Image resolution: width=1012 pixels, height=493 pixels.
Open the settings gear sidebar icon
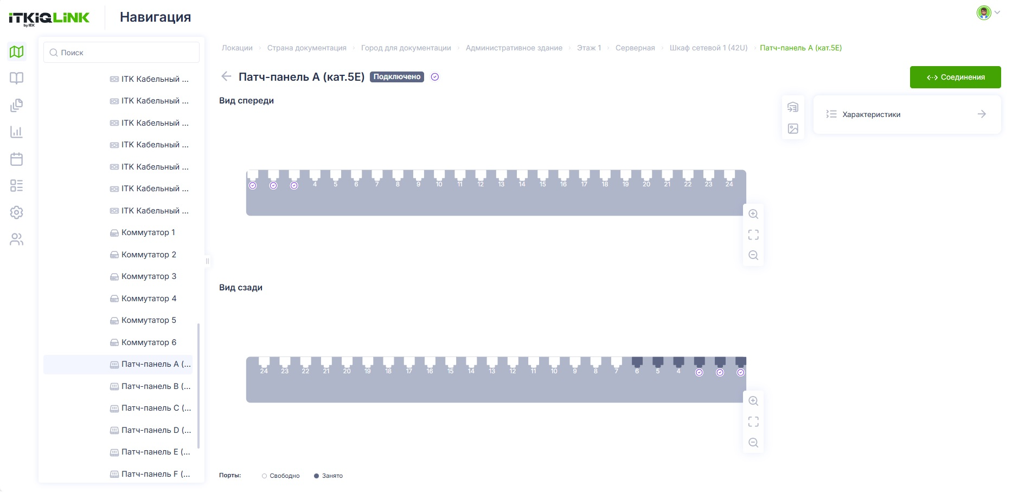pyautogui.click(x=17, y=212)
